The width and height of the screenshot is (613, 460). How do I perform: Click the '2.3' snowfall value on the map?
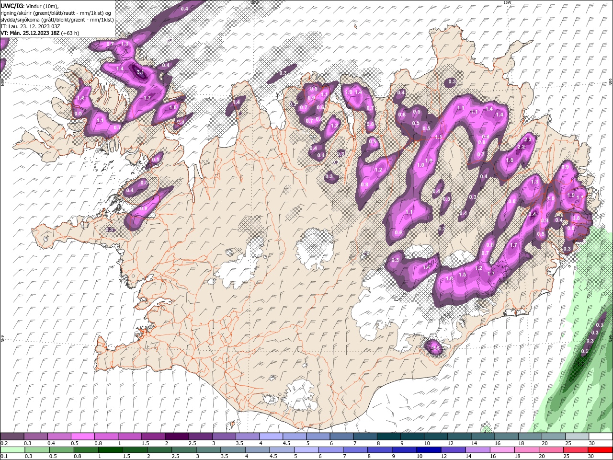[528, 139]
